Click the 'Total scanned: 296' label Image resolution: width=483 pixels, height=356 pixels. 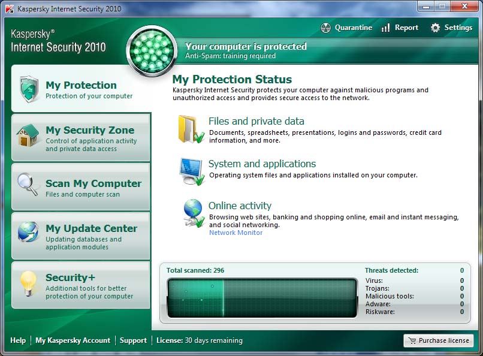pos(195,270)
